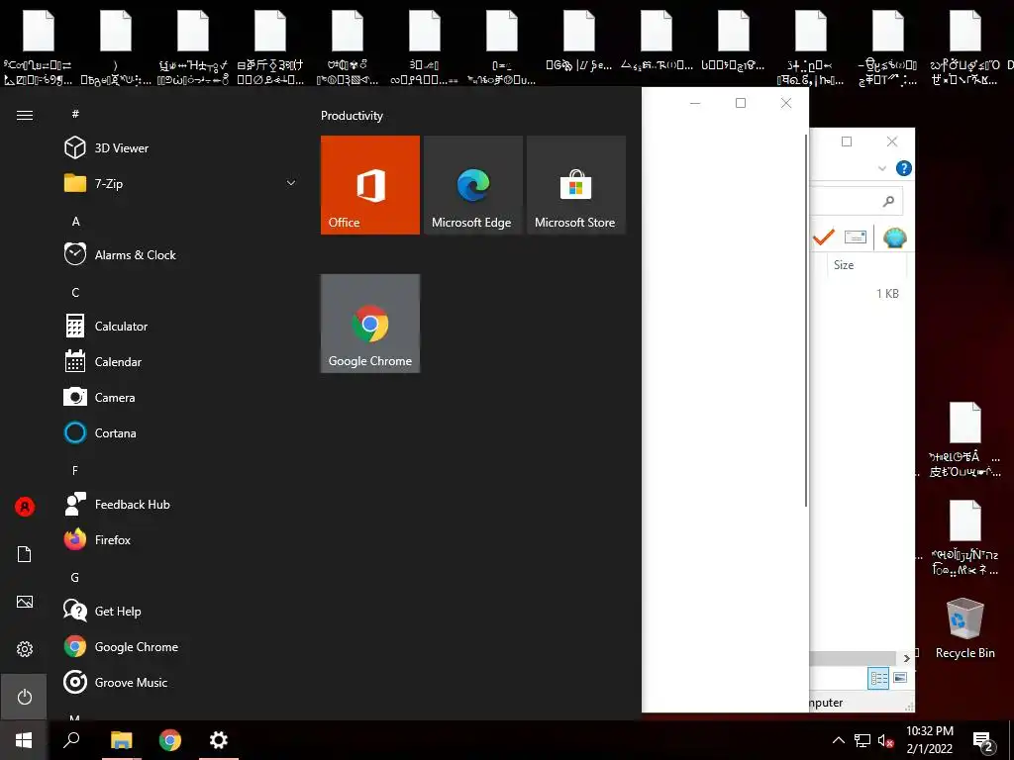Click the Power button in Start
Screen dimensions: 1014x760
point(25,697)
